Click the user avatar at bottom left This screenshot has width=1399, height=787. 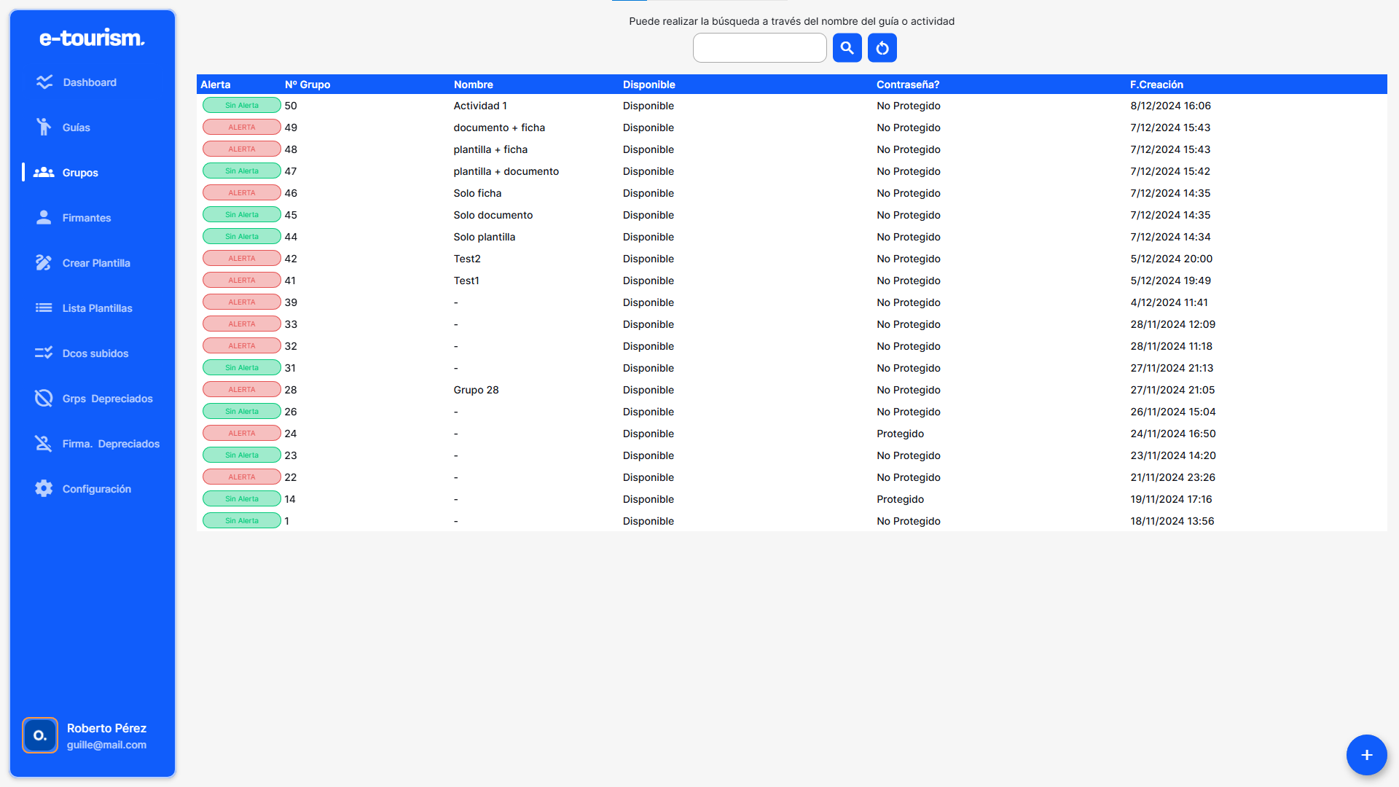pyautogui.click(x=40, y=735)
